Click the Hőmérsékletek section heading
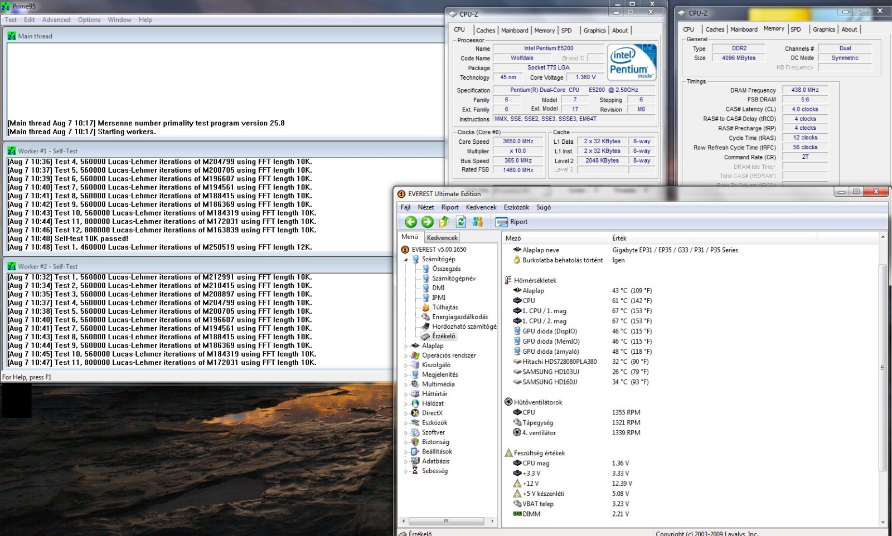 [535, 280]
